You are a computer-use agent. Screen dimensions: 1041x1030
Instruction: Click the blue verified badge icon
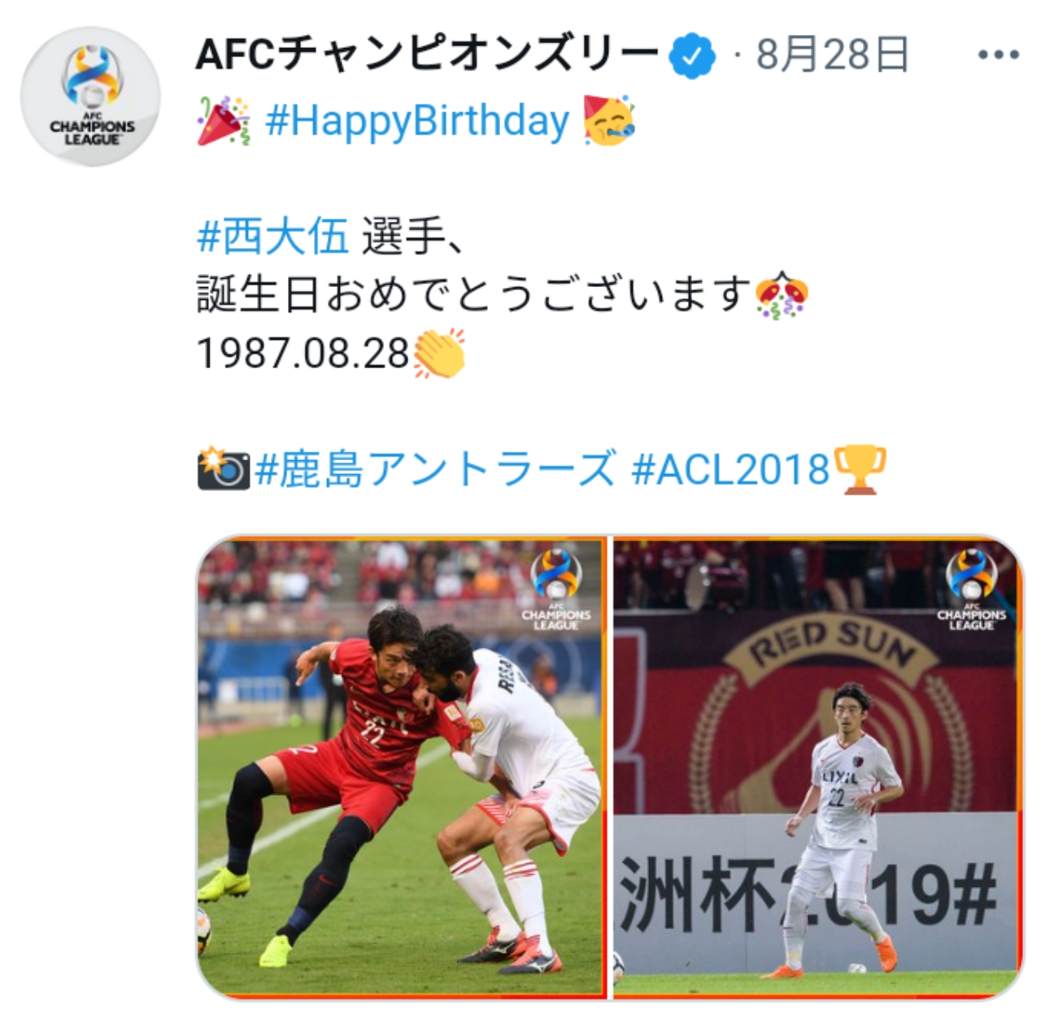coord(692,56)
